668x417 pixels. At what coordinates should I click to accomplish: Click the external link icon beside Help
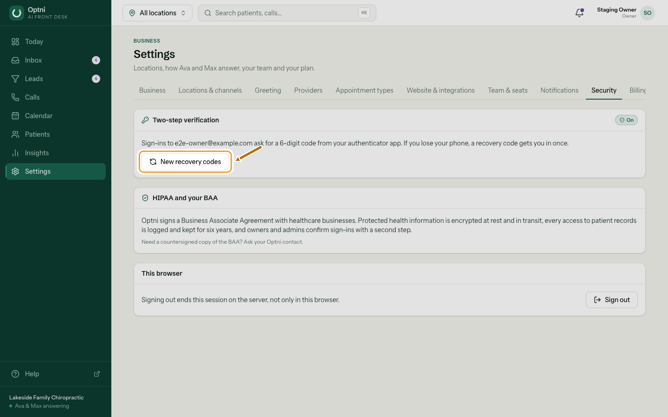(x=97, y=374)
